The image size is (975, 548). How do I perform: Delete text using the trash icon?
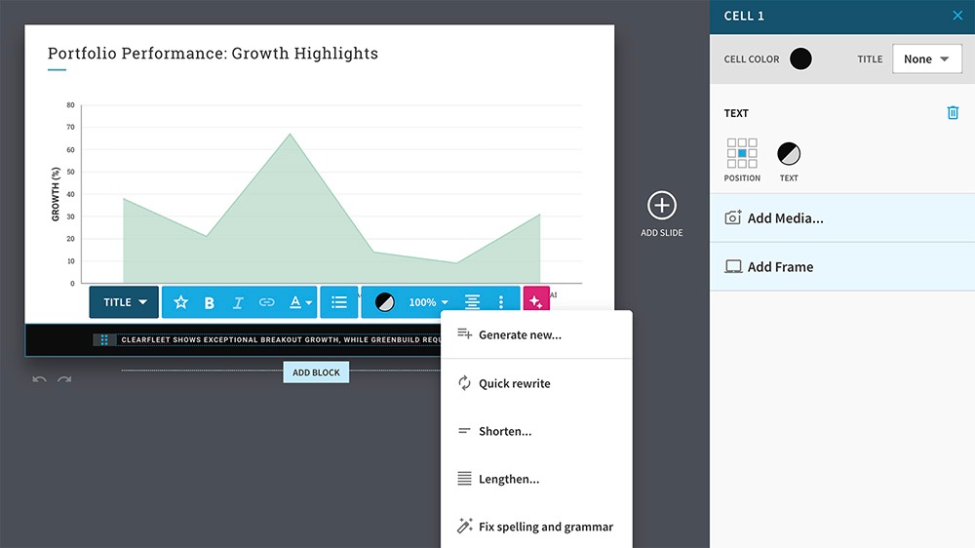953,112
